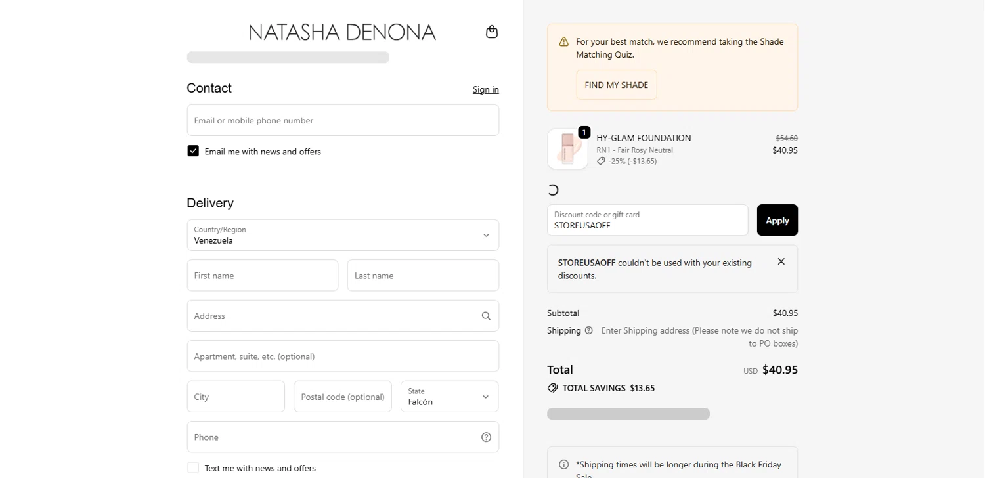This screenshot has width=985, height=478.
Task: Click the Sign in link
Action: (485, 89)
